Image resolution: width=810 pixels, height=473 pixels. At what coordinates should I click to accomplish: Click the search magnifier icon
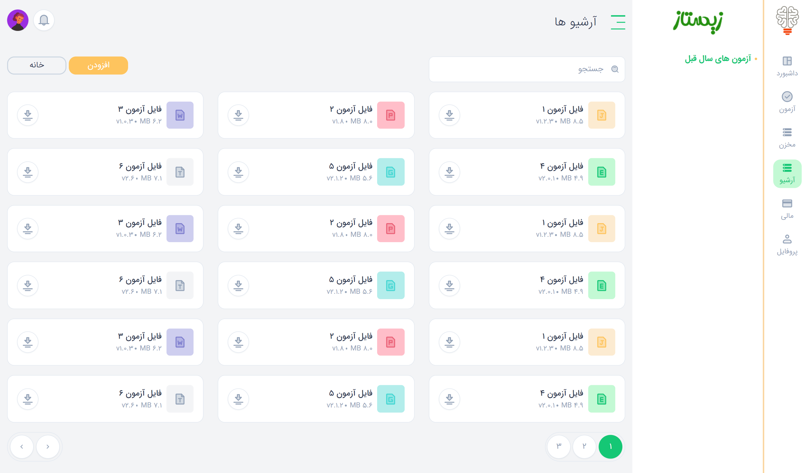coord(615,69)
